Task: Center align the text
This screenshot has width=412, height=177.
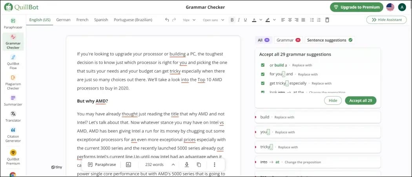Action: click(x=290, y=20)
